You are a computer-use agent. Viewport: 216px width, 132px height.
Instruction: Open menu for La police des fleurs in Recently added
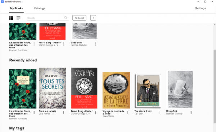pos(34,113)
